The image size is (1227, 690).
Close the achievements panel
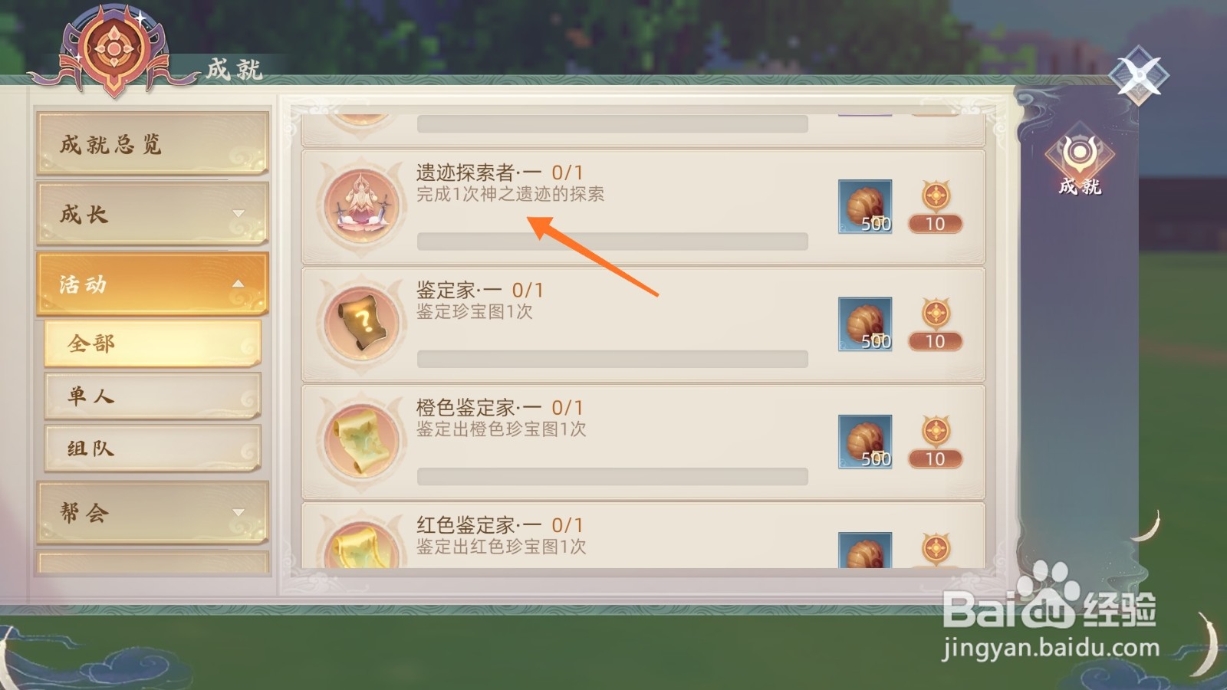point(1139,74)
